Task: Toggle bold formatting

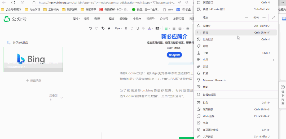Action: click(x=126, y=28)
